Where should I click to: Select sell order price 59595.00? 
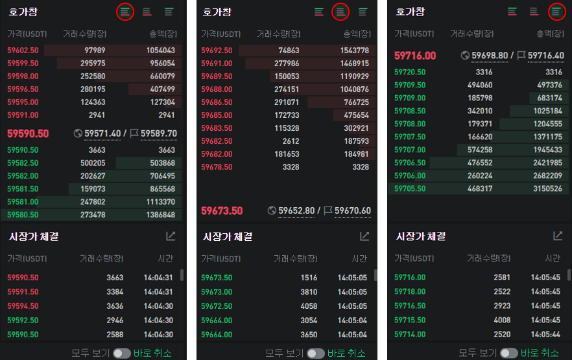(x=23, y=102)
